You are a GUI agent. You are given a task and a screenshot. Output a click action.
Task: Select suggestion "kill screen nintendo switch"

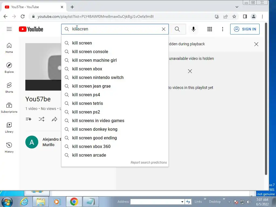pyautogui.click(x=115, y=77)
